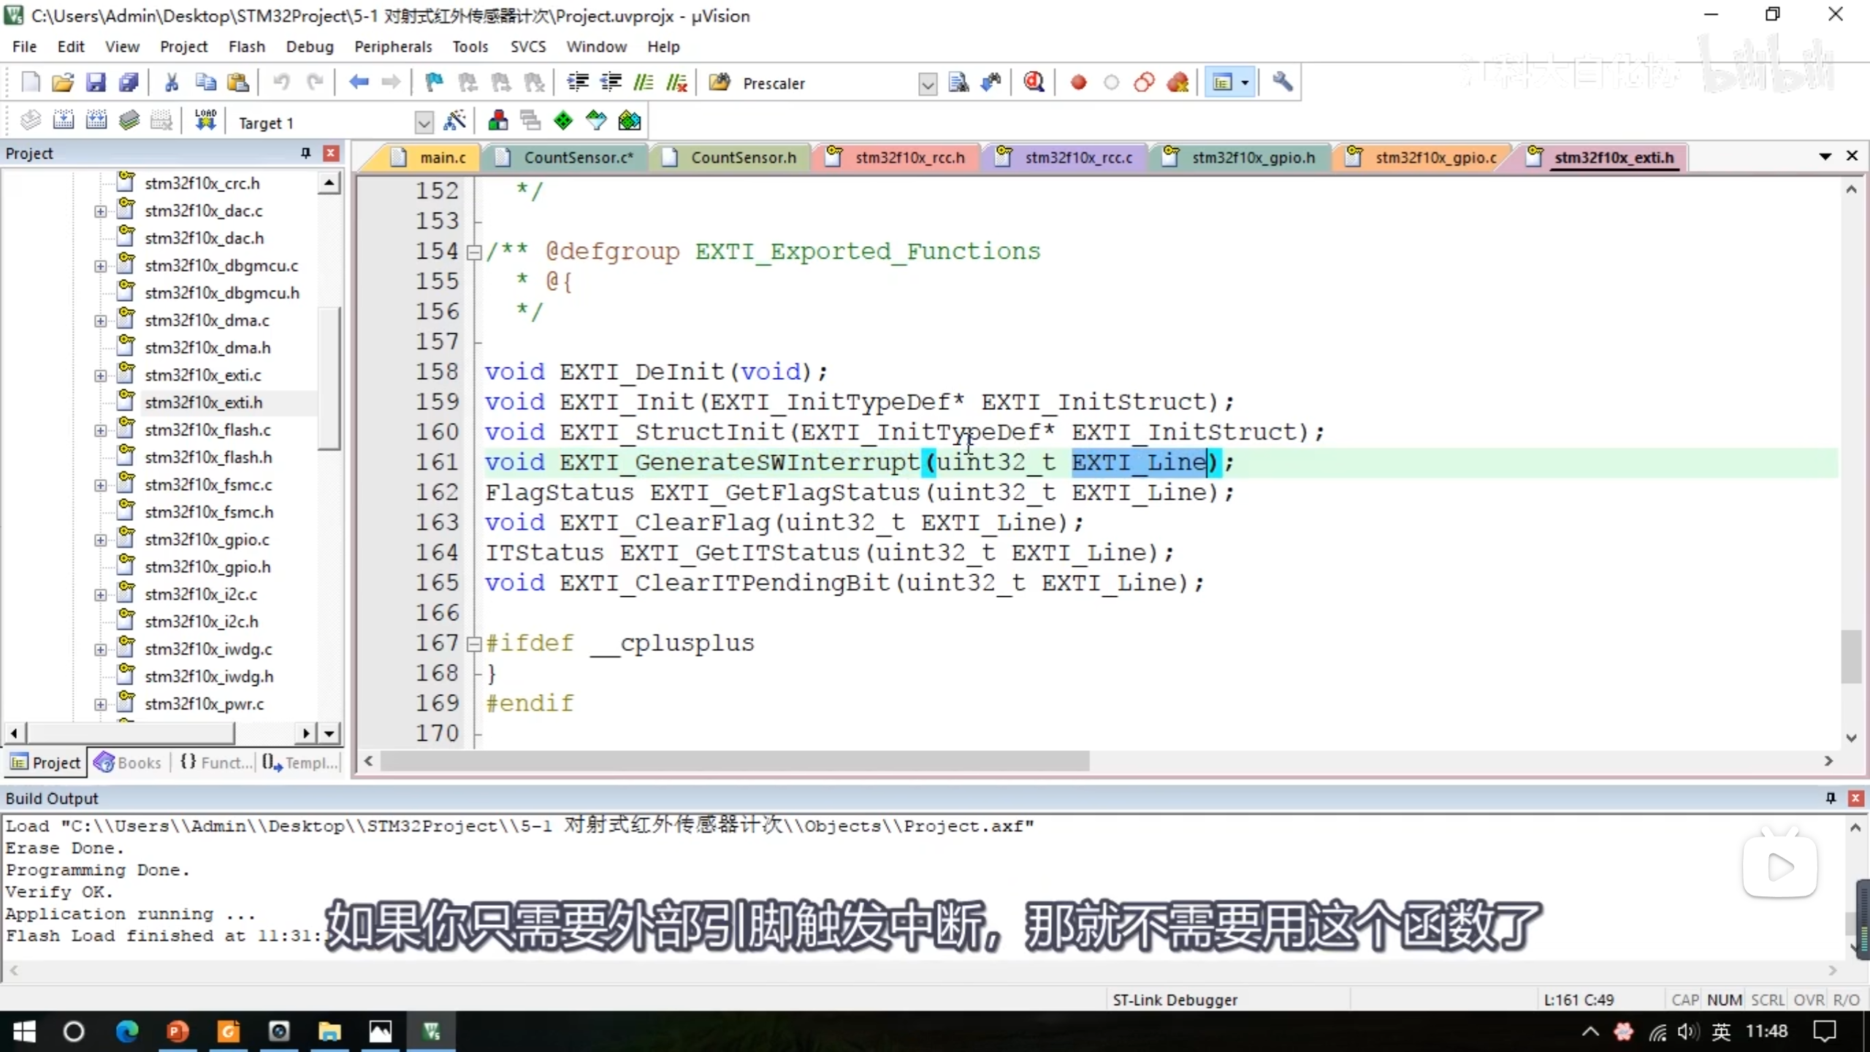Open Options for Target magic wand icon
1870x1052 pixels.
pyautogui.click(x=454, y=121)
